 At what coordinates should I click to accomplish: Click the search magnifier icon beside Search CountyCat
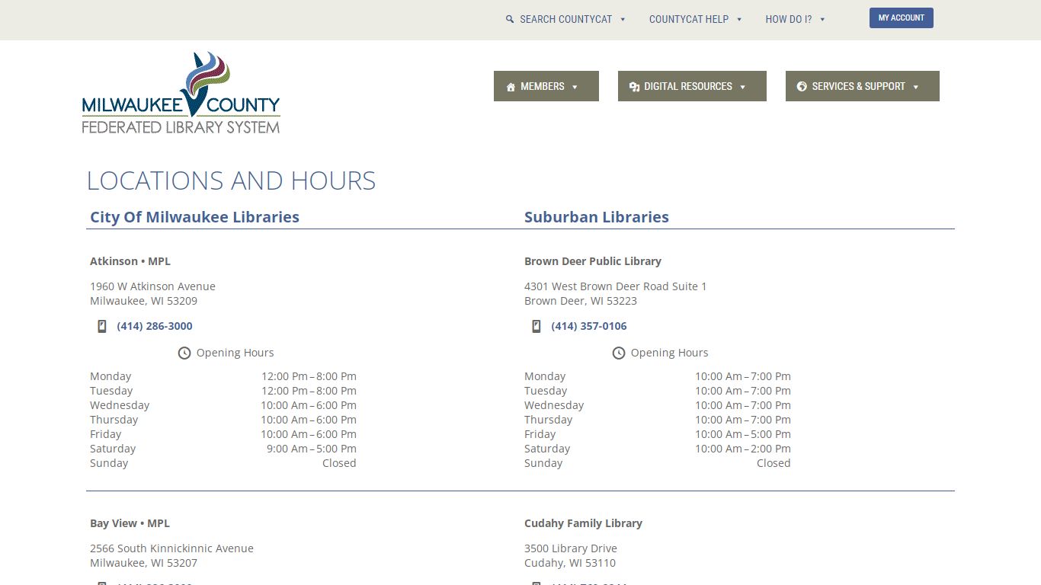point(510,19)
